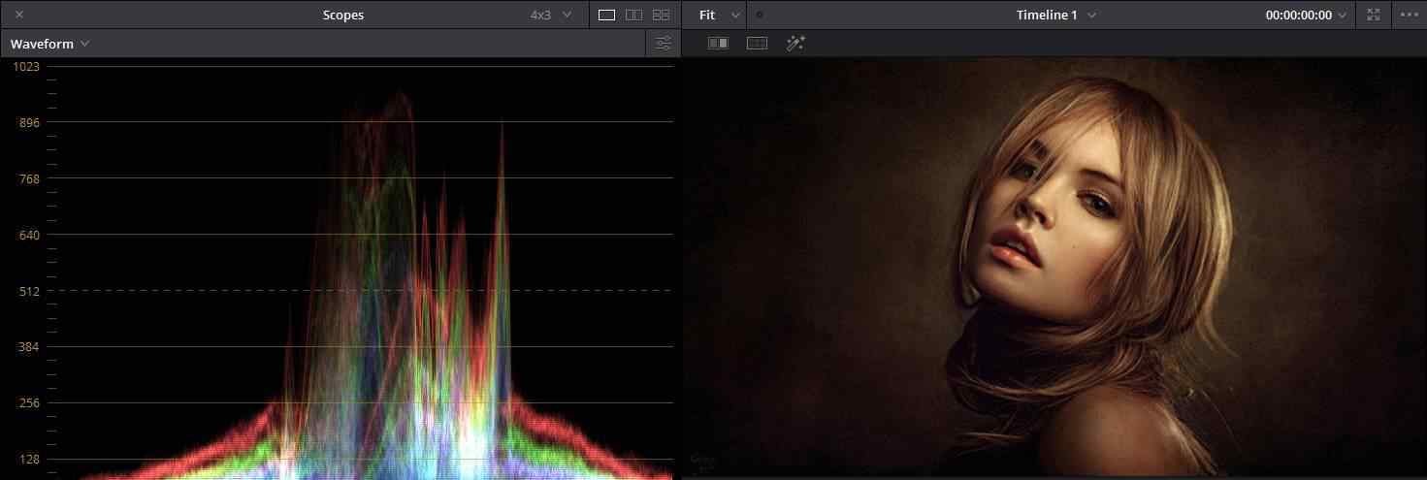The height and width of the screenshot is (480, 1427).
Task: Open the Timeline 1 selector dropdown
Action: tap(1056, 15)
